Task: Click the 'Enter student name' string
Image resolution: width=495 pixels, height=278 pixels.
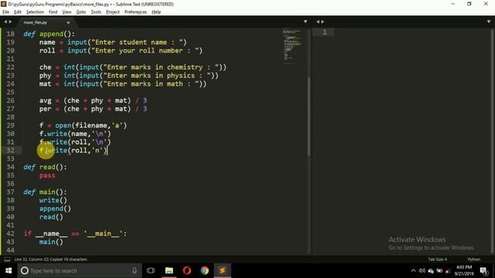Action: tap(139, 42)
